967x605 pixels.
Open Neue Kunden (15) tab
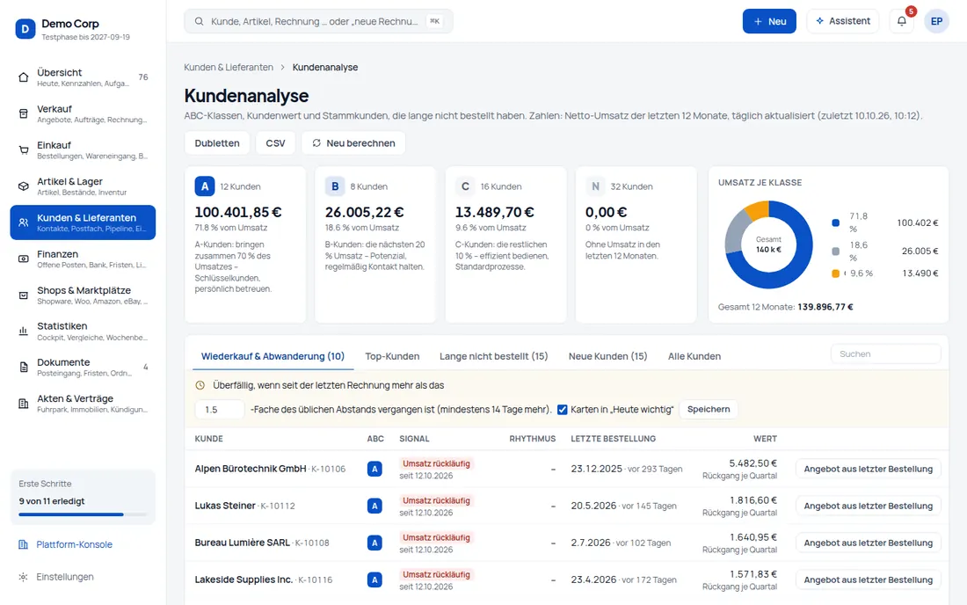[607, 356]
